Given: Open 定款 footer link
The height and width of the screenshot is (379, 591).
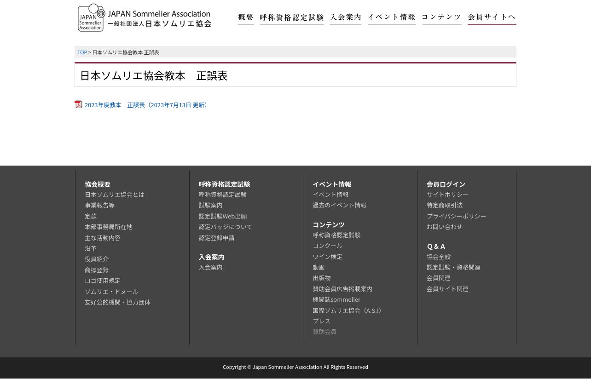Looking at the screenshot, I should coord(91,216).
